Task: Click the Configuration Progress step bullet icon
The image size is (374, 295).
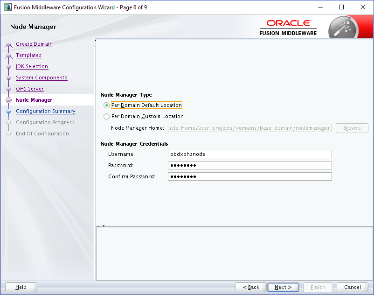Action: coord(8,122)
